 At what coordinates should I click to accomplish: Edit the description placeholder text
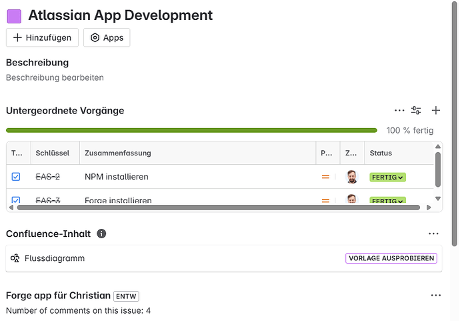pos(55,77)
